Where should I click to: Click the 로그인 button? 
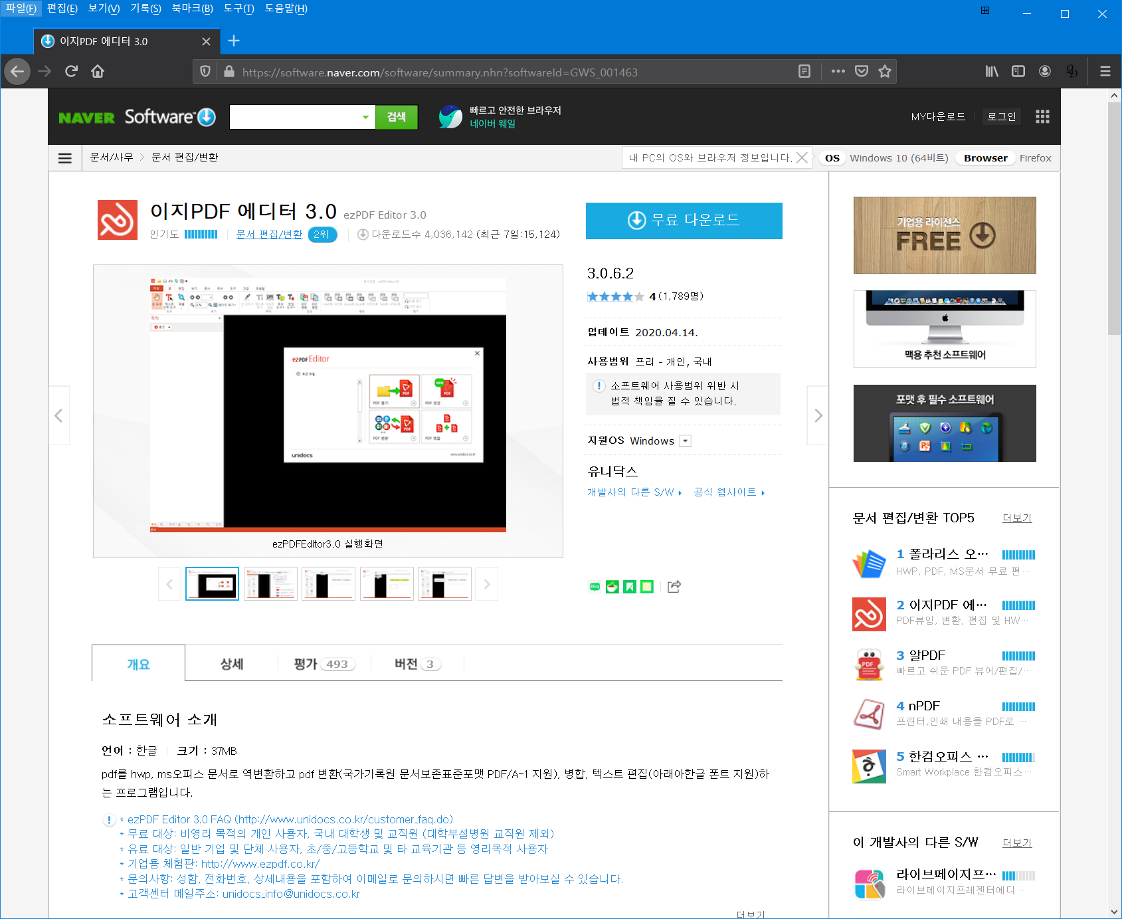click(1002, 117)
